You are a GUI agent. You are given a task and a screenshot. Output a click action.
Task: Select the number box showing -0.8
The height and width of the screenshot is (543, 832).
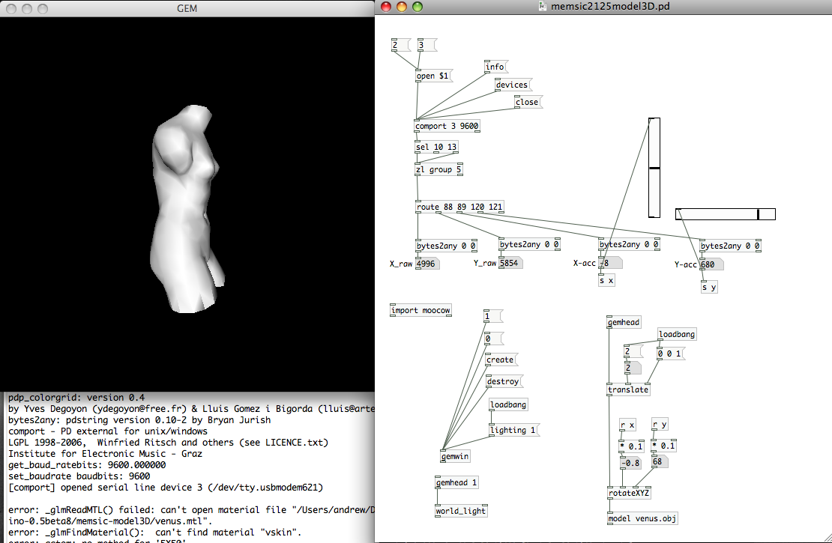[x=630, y=463]
